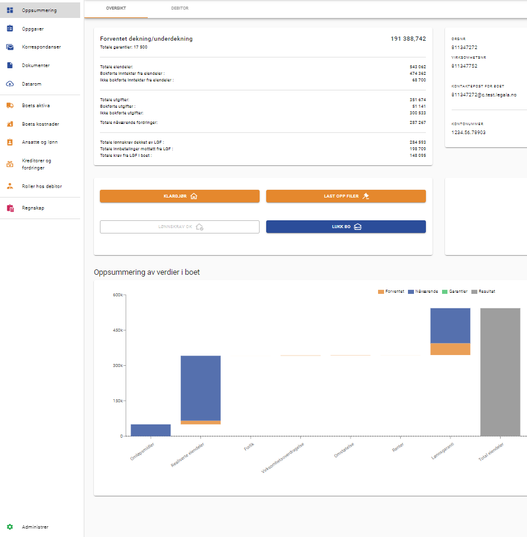The image size is (527, 537).
Task: Toggle the Forventet series in chart legend
Action: [x=391, y=292]
